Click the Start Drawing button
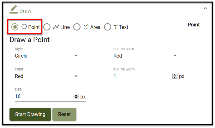 point(30,114)
